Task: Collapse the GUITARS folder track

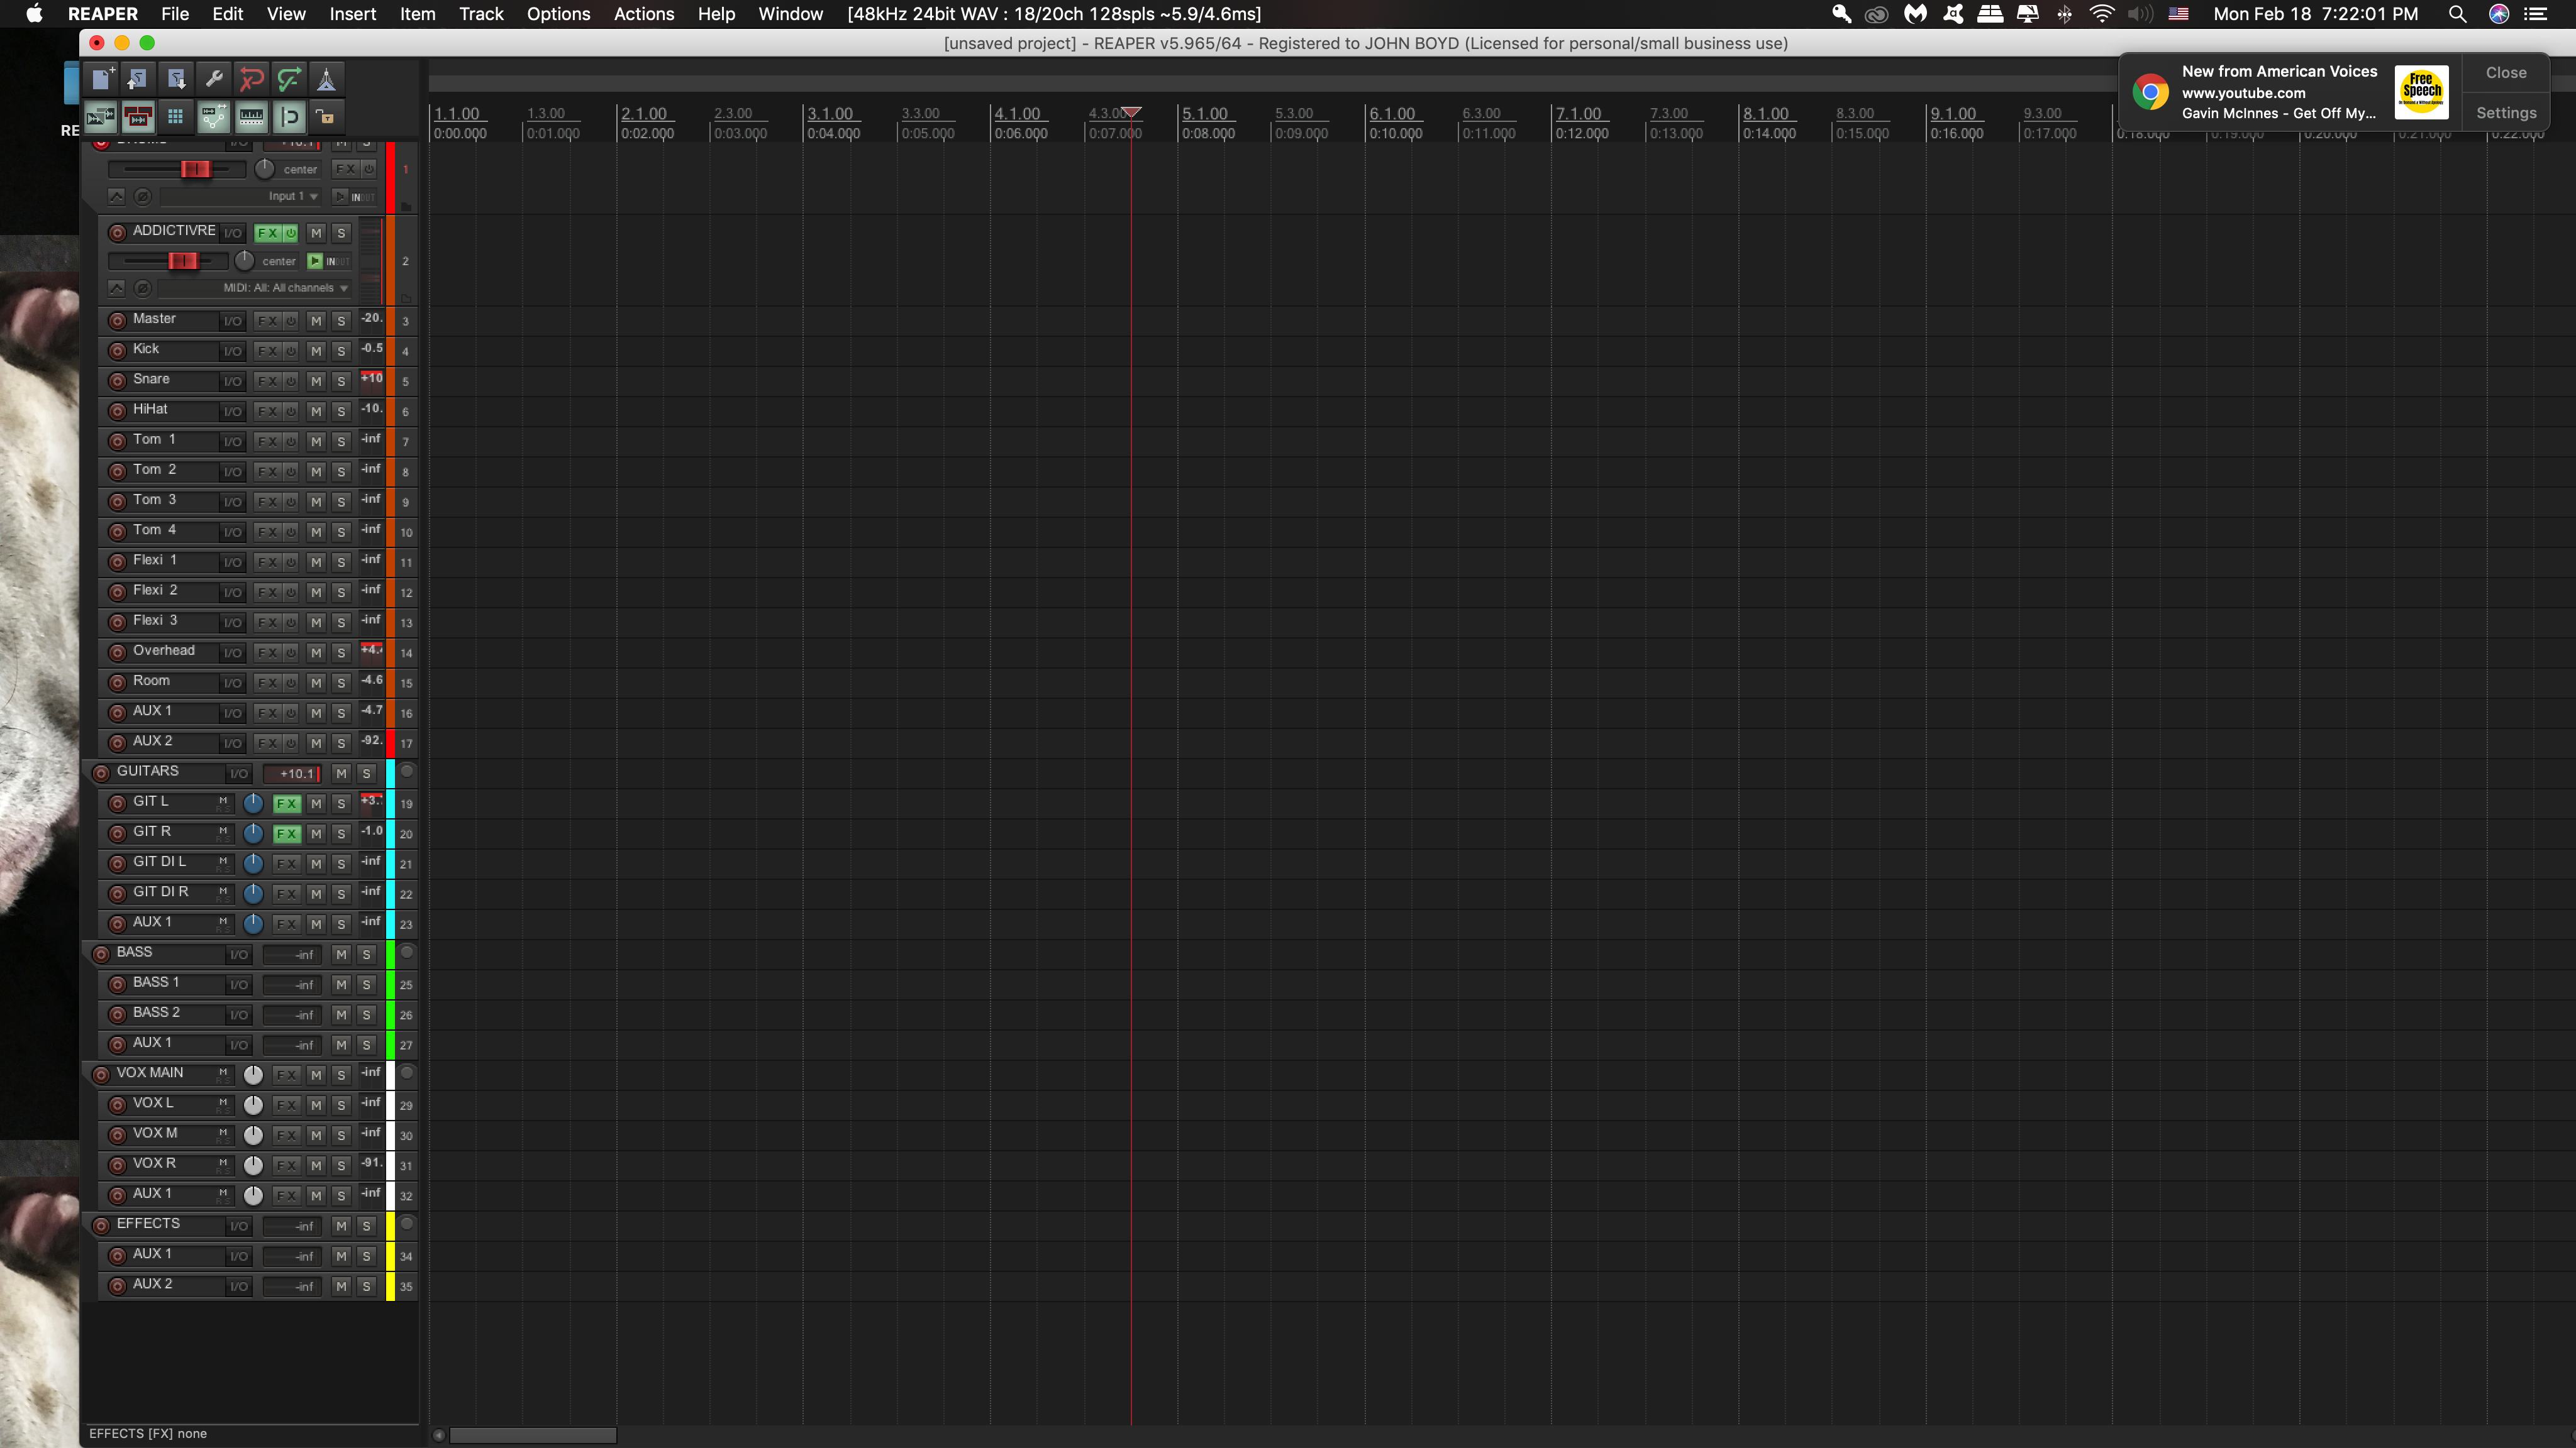Action: click(x=407, y=772)
